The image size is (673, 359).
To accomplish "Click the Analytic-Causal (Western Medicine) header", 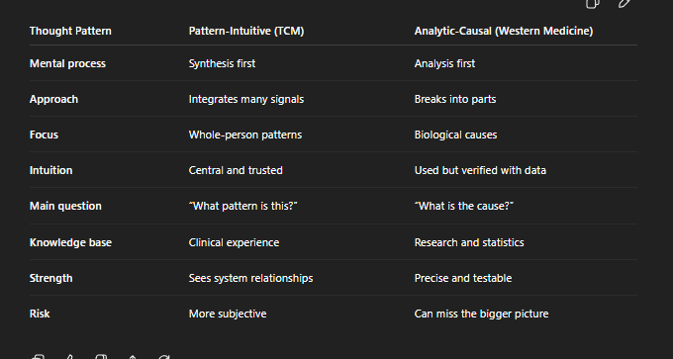I will point(504,31).
